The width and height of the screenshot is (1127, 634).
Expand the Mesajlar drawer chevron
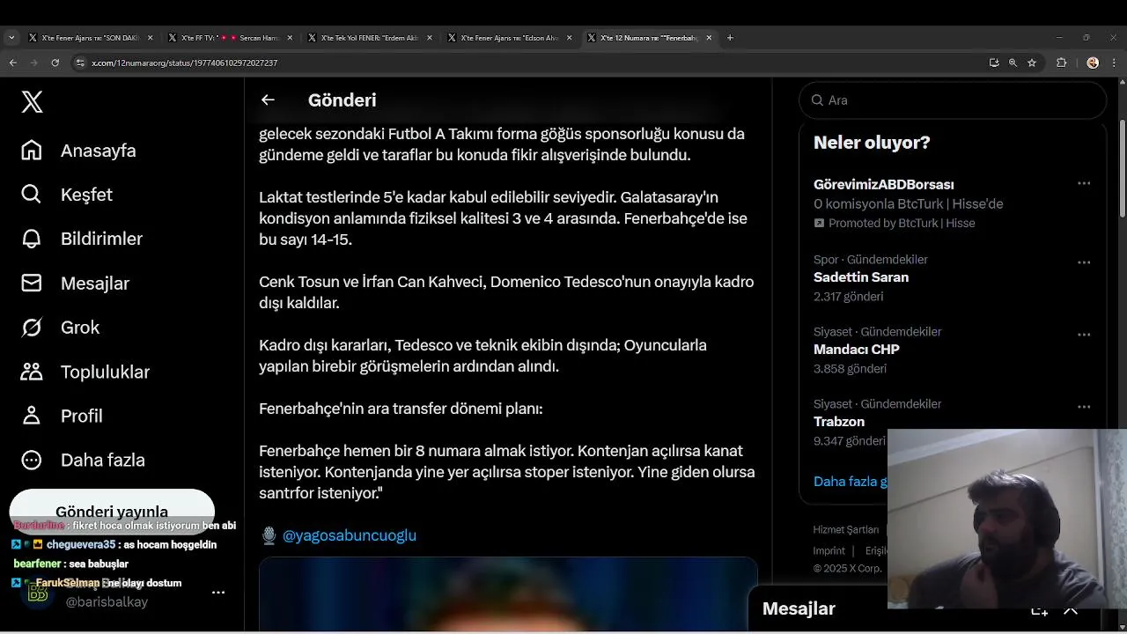(1071, 609)
